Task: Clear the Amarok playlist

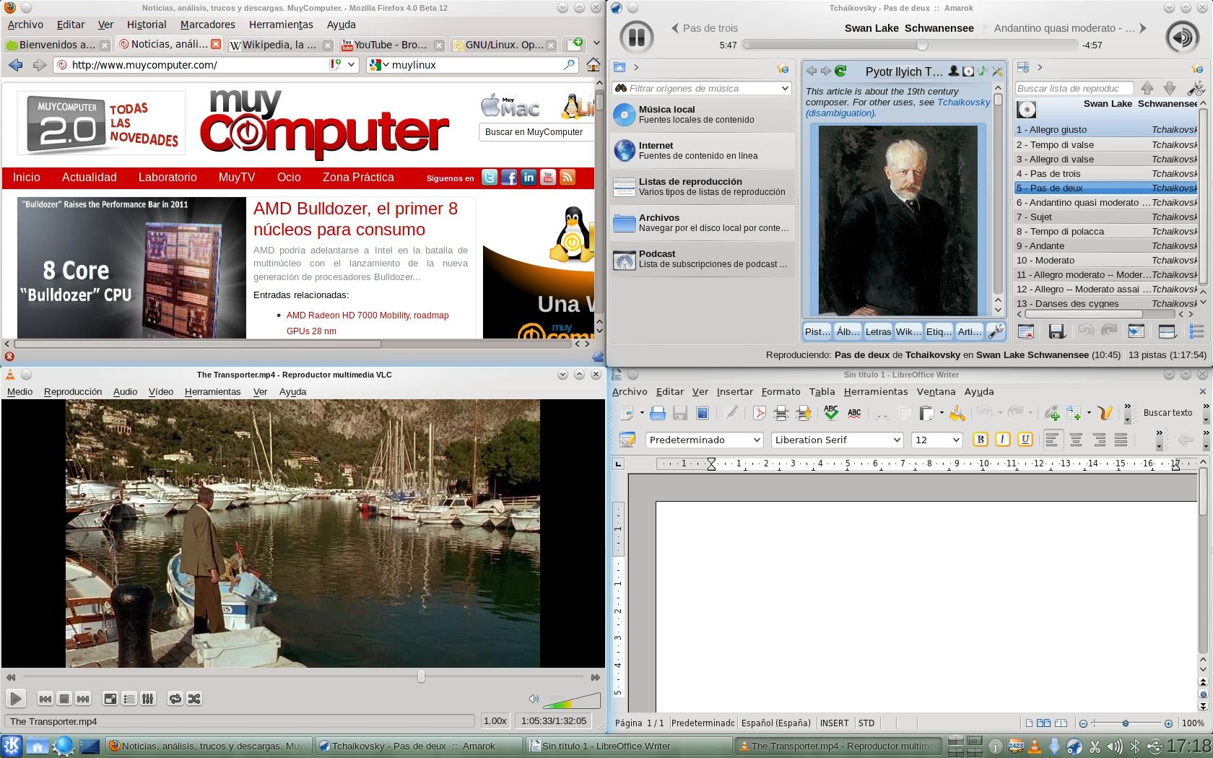Action: click(1025, 331)
